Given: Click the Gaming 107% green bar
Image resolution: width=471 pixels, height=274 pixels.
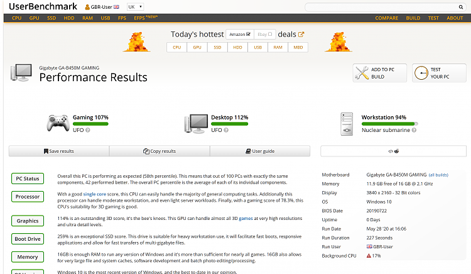Looking at the screenshot, I should point(90,124).
